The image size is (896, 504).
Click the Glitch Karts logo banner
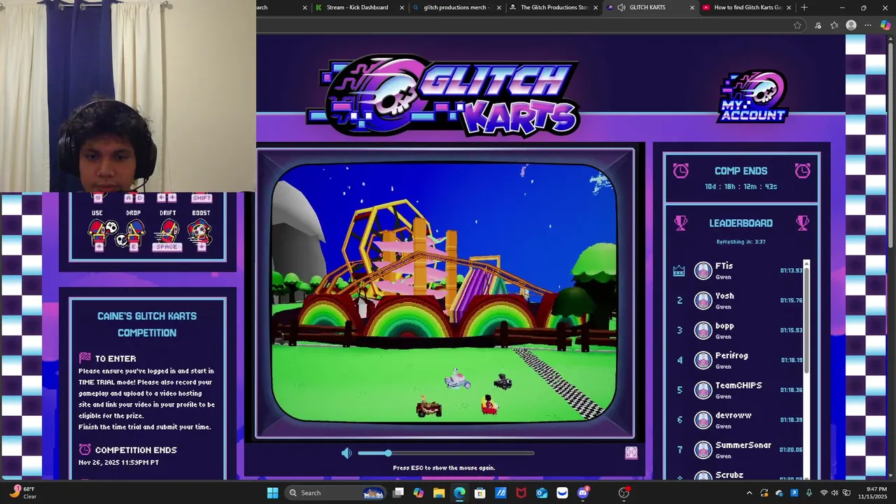444,95
